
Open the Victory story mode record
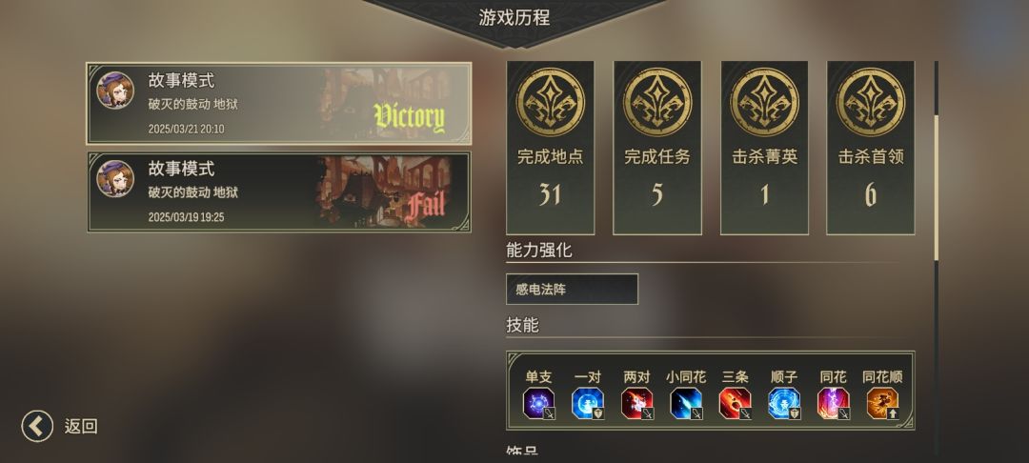point(279,104)
